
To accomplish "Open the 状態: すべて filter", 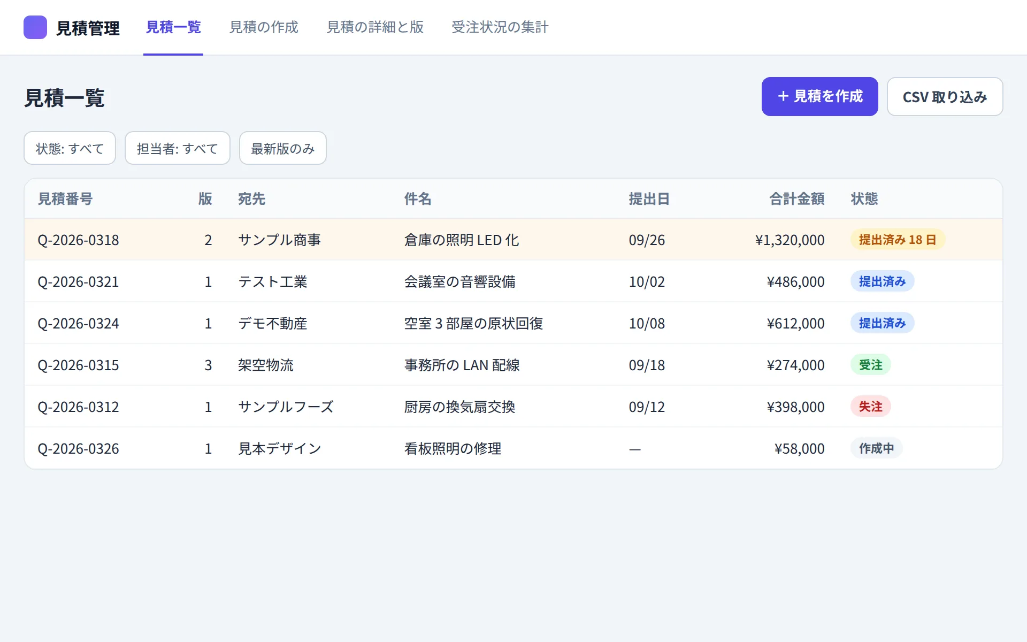I will click(70, 148).
